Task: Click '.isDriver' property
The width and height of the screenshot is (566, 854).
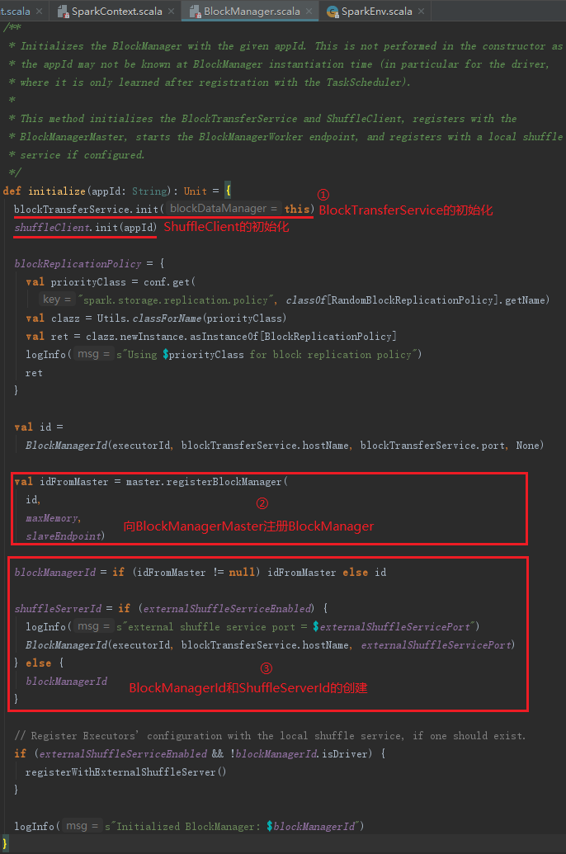Action: pyautogui.click(x=342, y=754)
